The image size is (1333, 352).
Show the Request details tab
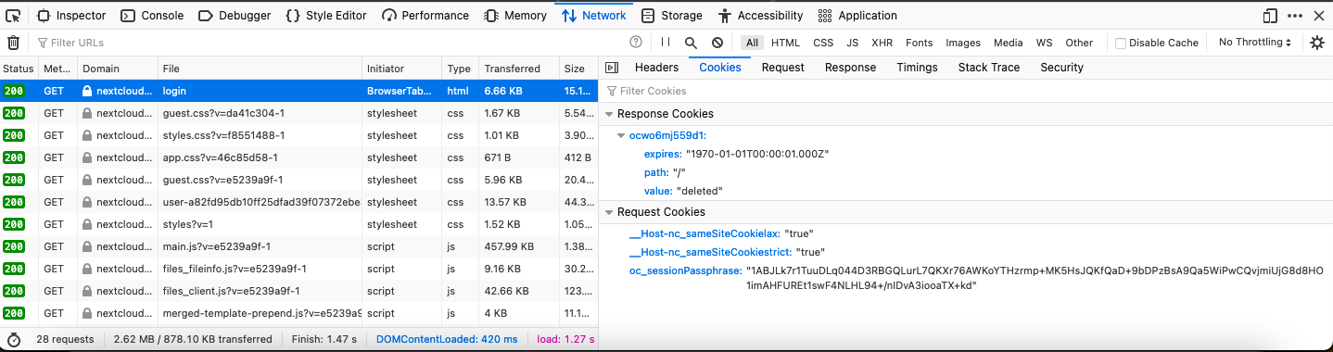tap(783, 68)
